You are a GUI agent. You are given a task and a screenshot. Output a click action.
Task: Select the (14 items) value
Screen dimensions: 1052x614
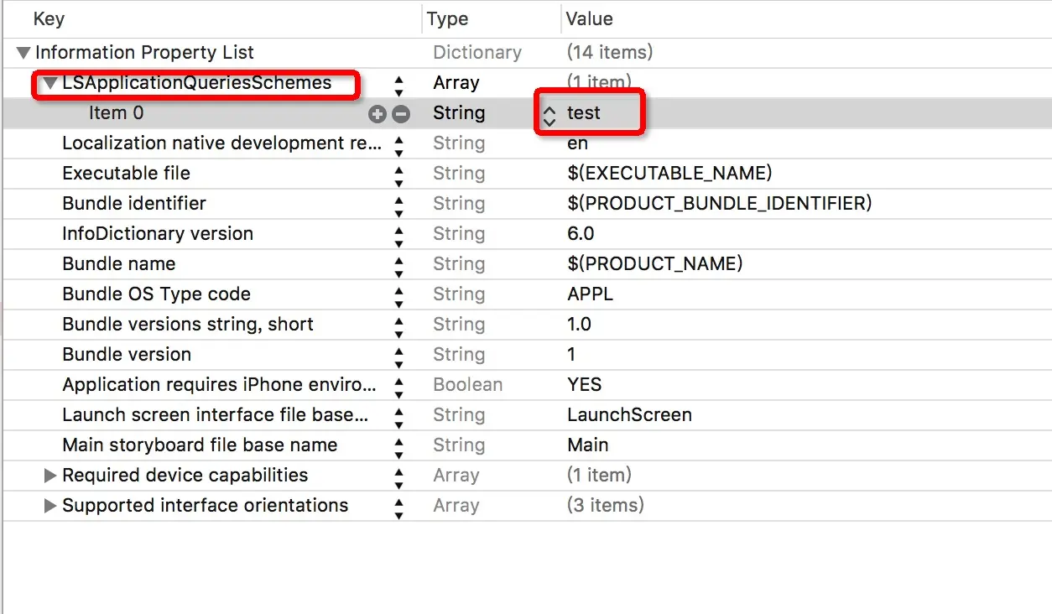coord(610,52)
